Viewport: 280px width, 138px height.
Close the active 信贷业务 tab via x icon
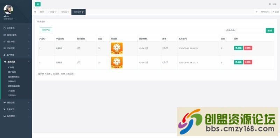tap(83, 12)
